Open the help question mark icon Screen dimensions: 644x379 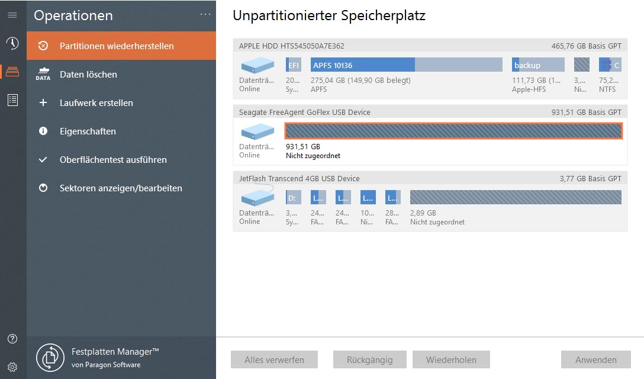[x=12, y=339]
